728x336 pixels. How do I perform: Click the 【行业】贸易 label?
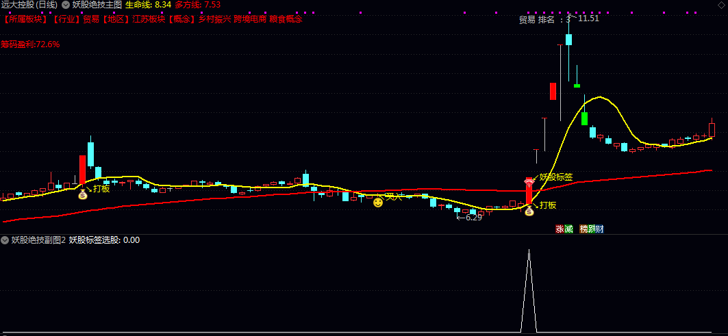(76, 19)
